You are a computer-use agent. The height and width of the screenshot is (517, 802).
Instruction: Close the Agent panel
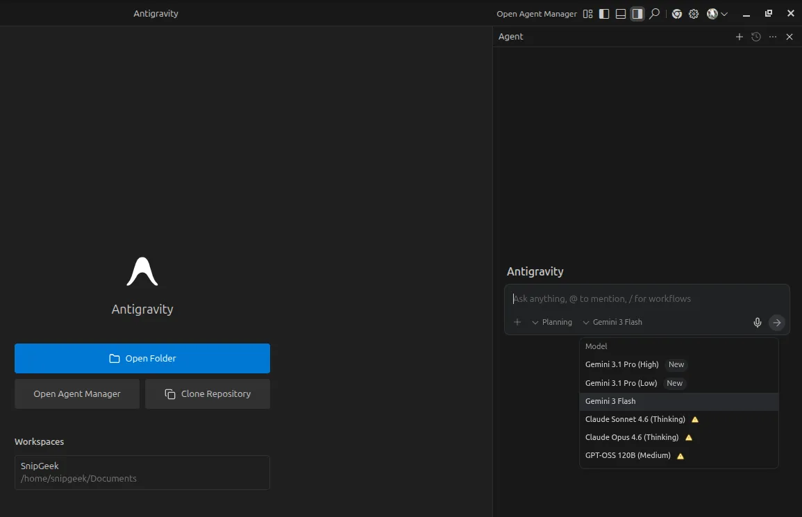[x=790, y=37]
